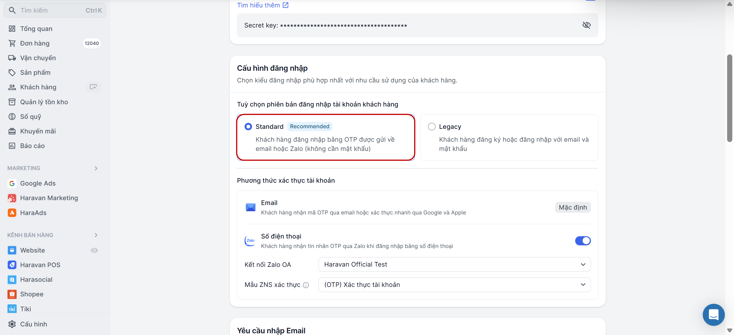
Task: Click the Website eye preview icon
Action: point(94,250)
